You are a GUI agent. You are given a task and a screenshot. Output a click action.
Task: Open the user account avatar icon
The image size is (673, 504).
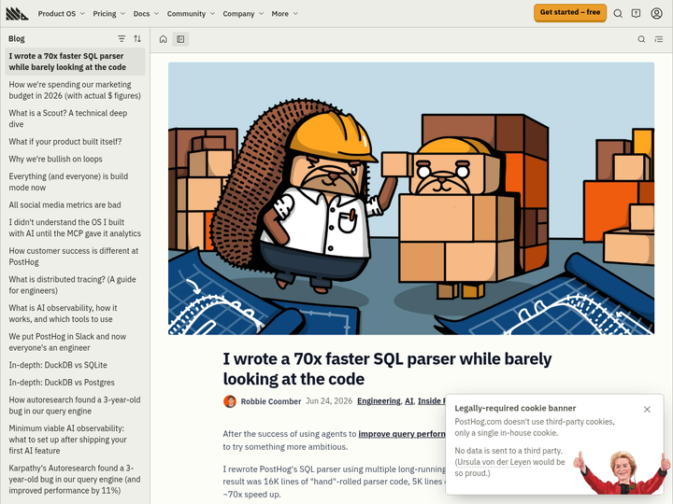(656, 13)
